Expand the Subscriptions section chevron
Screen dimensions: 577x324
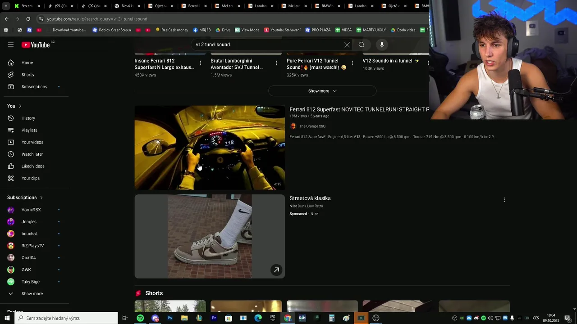pyautogui.click(x=41, y=198)
